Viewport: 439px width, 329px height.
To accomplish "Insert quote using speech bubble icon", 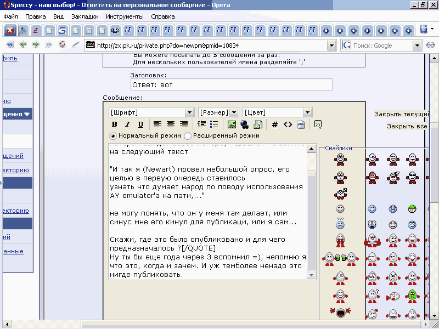I will click(318, 124).
